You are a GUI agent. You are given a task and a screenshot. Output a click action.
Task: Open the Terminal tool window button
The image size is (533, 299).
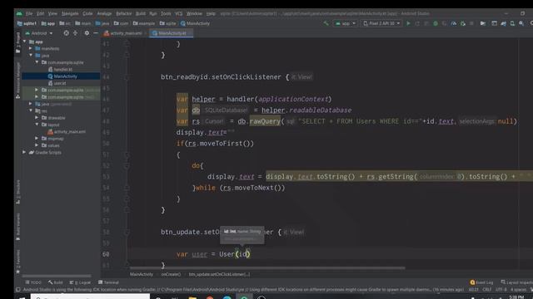point(108,282)
